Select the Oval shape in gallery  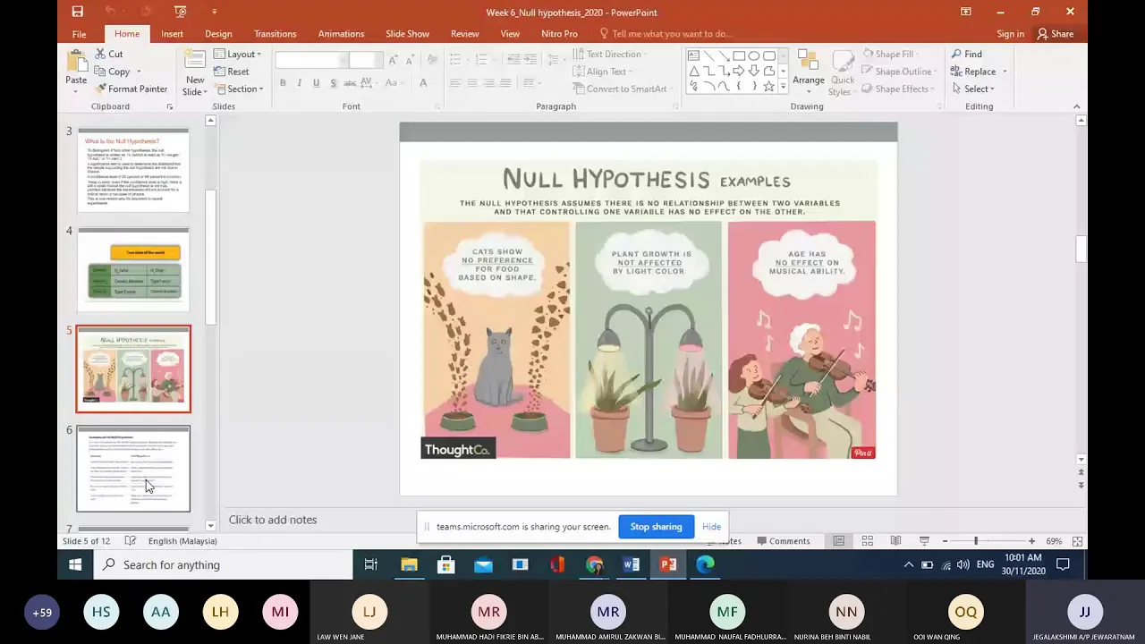coord(754,55)
